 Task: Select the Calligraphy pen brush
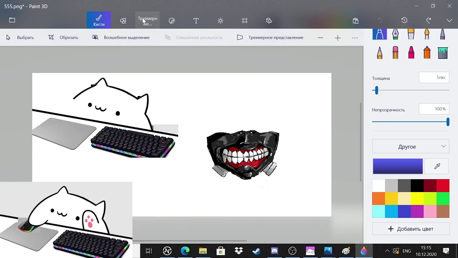[395, 34]
